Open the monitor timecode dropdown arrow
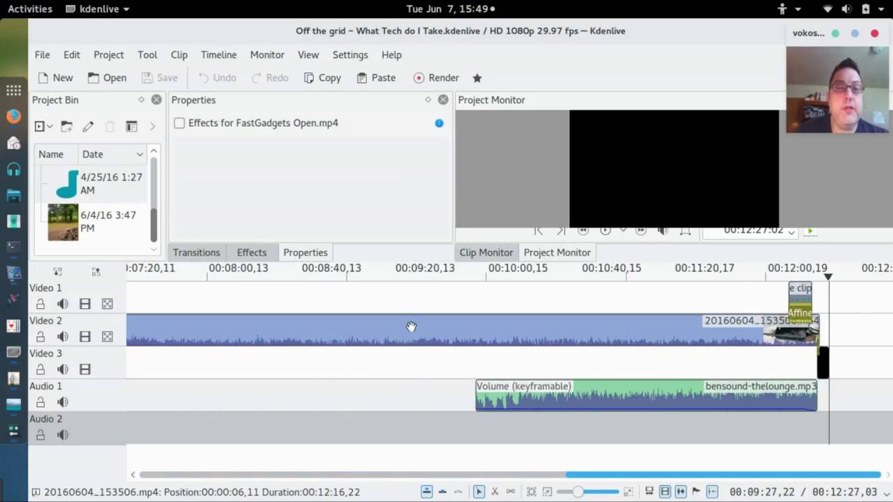 [x=791, y=232]
